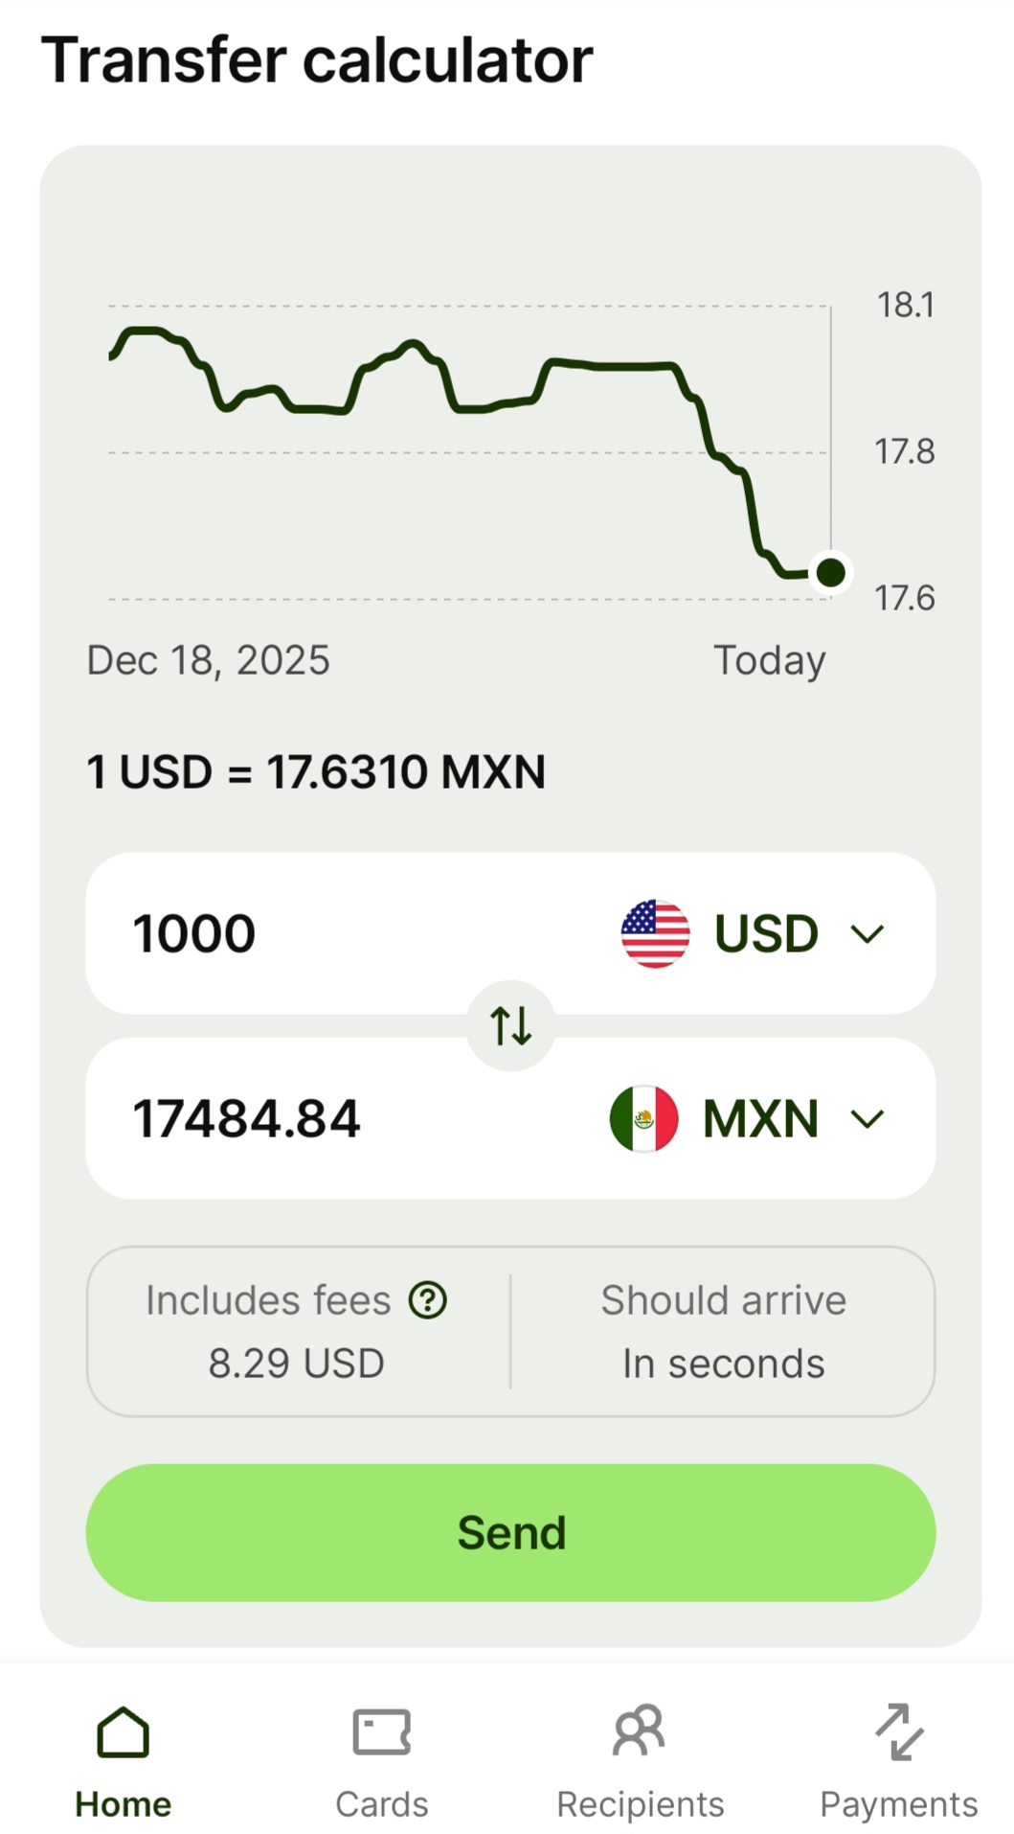Tap the Should arrive In seconds section

[723, 1332]
